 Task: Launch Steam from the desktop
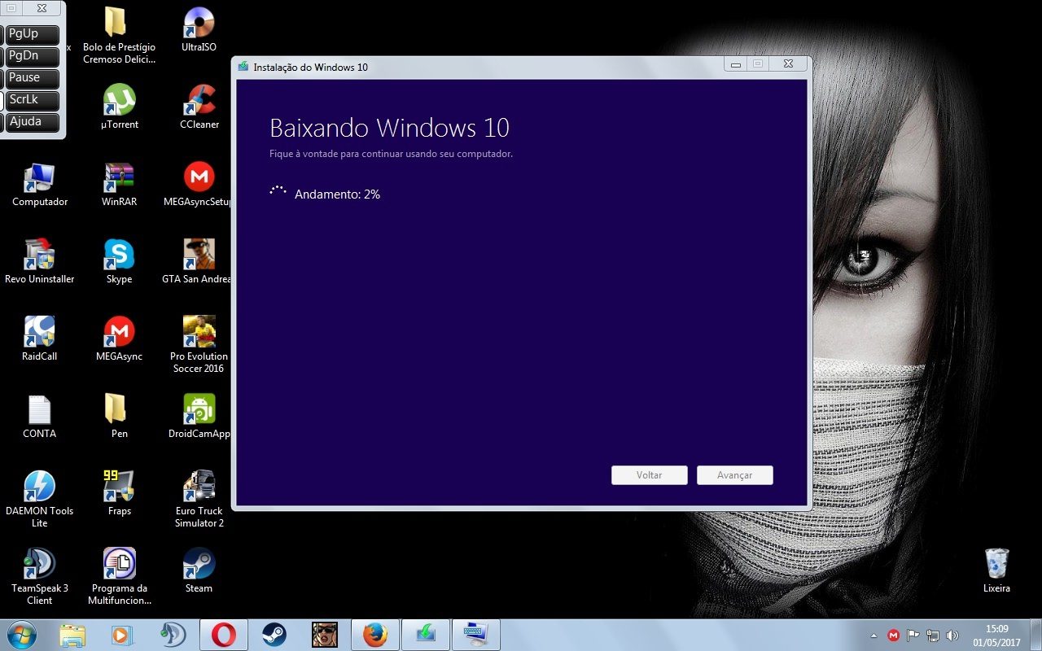199,570
